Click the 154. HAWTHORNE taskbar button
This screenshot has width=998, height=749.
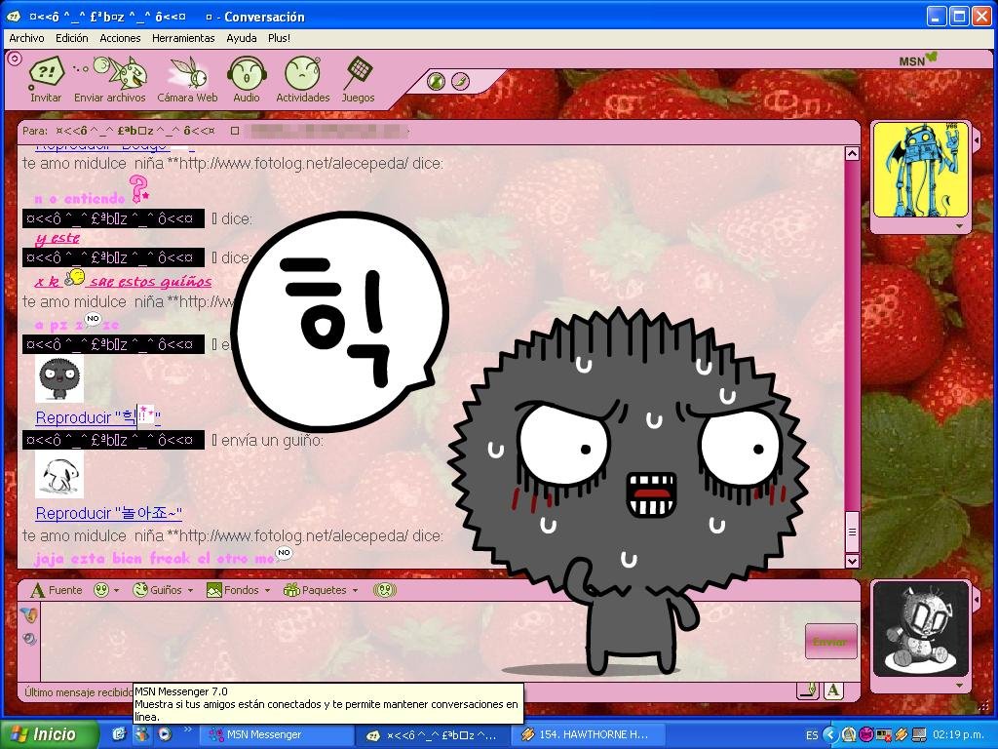tap(586, 735)
